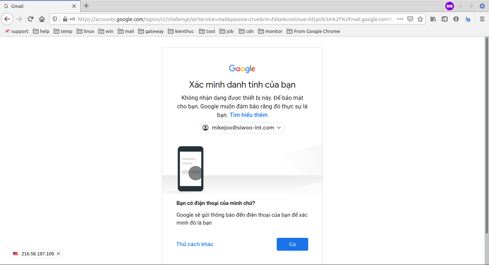Open the help bookmarks folder
Image resolution: width=489 pixels, height=265 pixels.
coord(41,31)
